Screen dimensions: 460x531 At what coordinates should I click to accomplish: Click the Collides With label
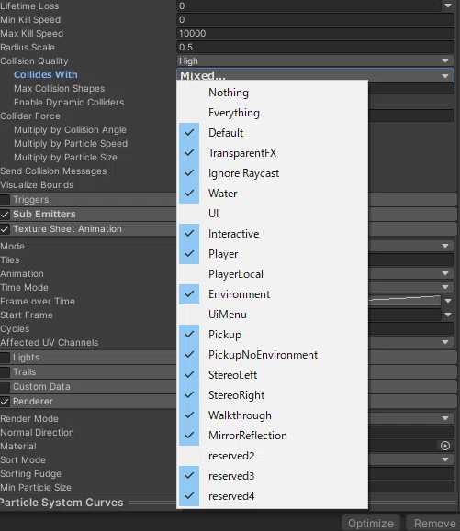tap(46, 74)
